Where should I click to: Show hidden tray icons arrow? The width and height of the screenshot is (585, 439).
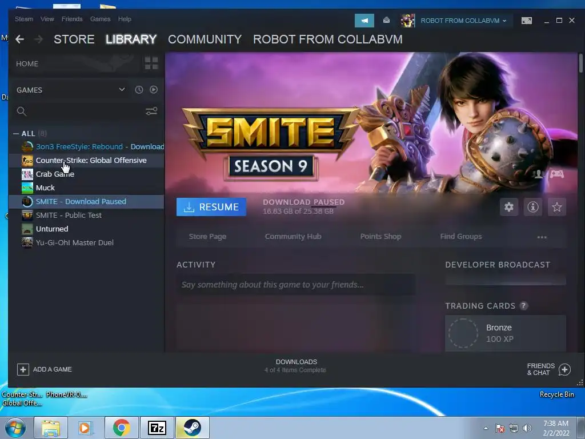pyautogui.click(x=486, y=428)
